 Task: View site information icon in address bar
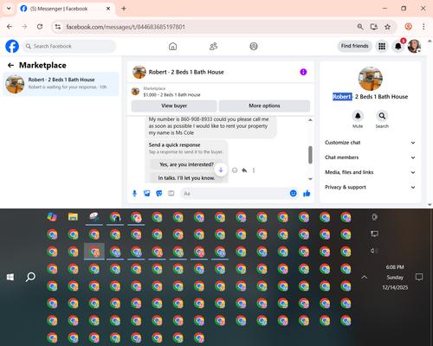coord(58,27)
